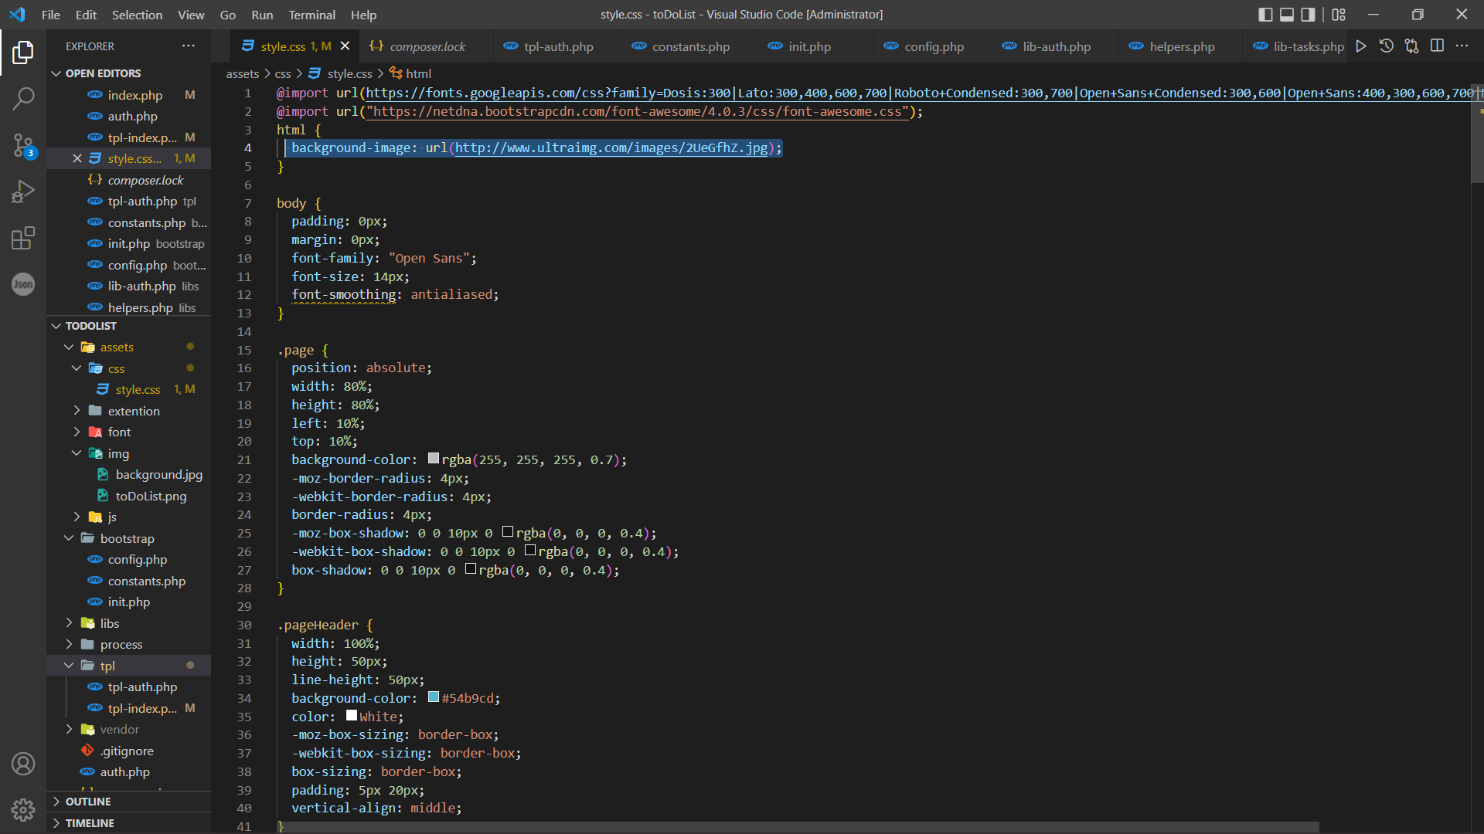Open the .gitignore file
The height and width of the screenshot is (834, 1484).
click(x=127, y=751)
